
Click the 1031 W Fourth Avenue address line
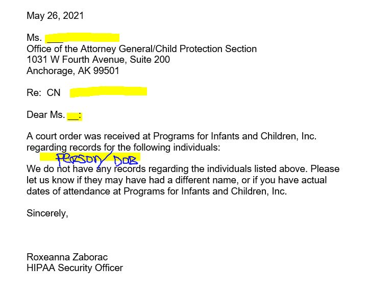coord(98,60)
